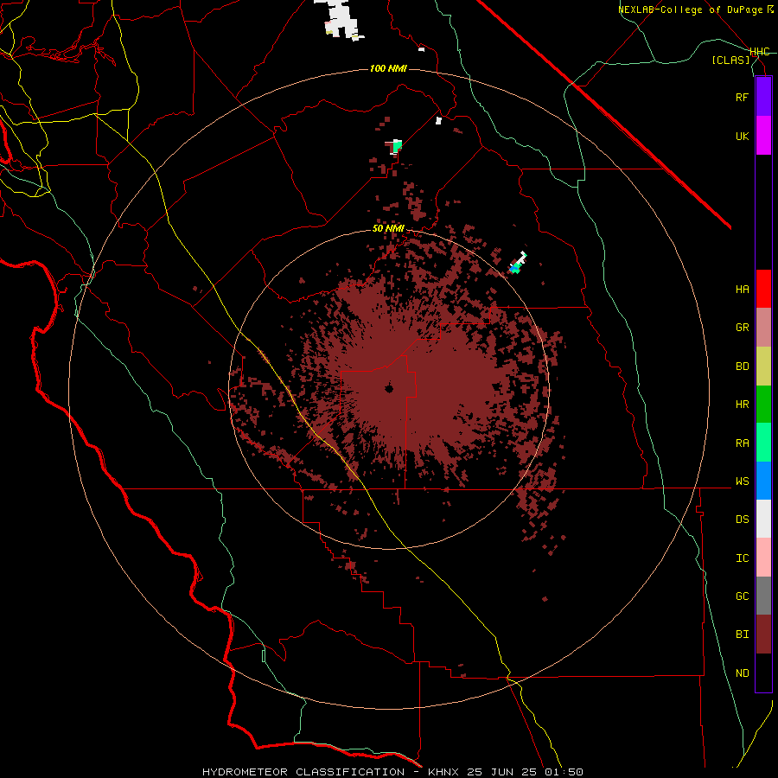The width and height of the screenshot is (778, 778).
Task: Click the DS legend label
Action: (742, 520)
